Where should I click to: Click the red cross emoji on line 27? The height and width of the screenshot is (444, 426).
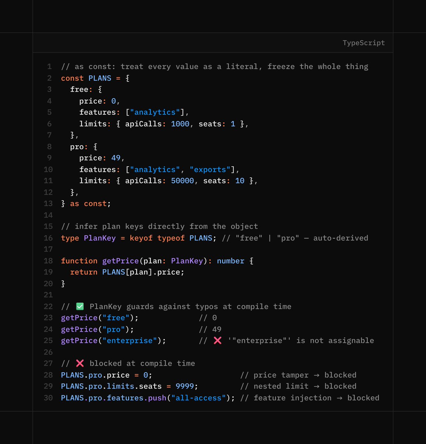pyautogui.click(x=80, y=363)
